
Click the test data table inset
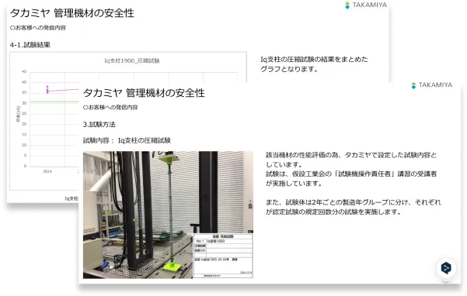[223, 256]
